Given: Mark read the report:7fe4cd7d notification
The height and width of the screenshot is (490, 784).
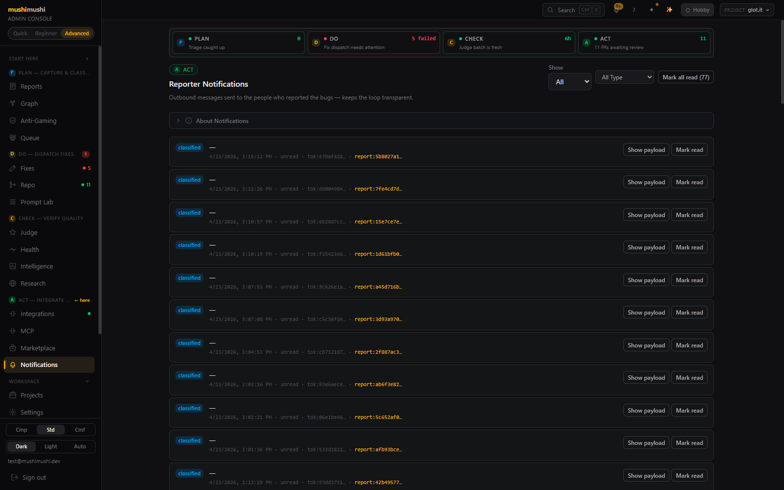Looking at the screenshot, I should click(x=689, y=182).
